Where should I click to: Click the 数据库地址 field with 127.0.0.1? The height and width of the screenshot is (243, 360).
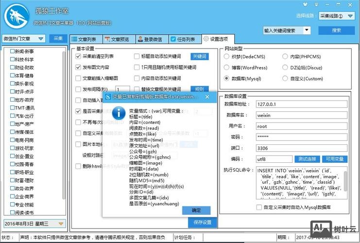click(301, 104)
